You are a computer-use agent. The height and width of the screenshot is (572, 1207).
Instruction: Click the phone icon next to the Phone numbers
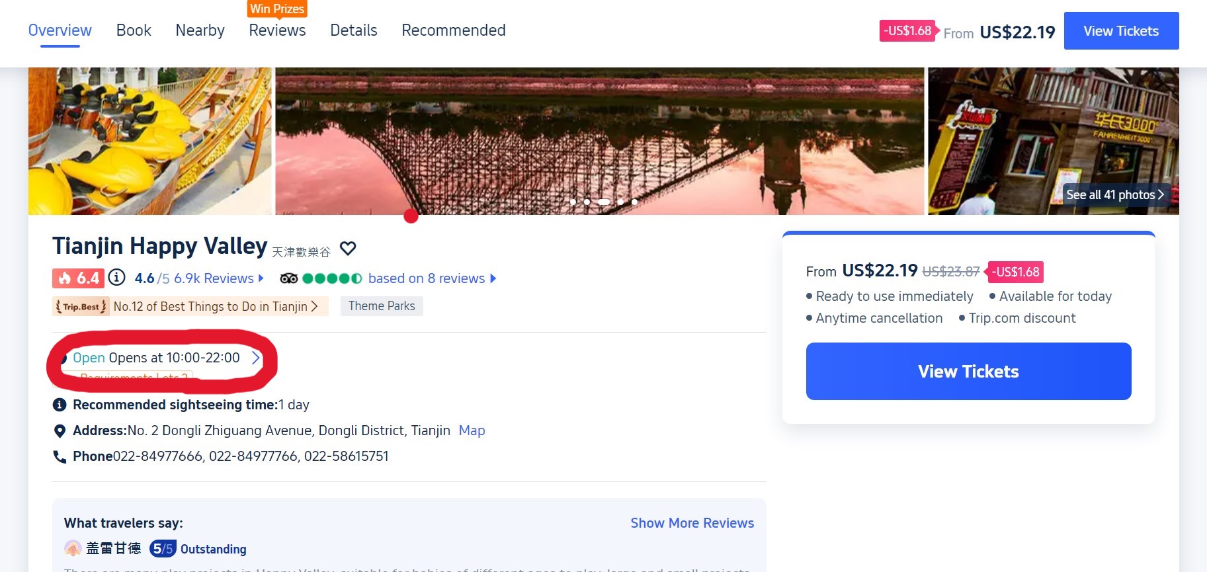pos(60,457)
